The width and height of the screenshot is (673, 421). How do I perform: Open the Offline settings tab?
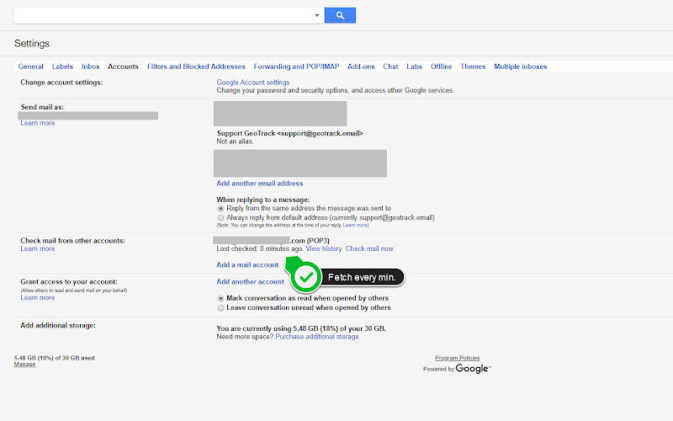[x=441, y=67]
